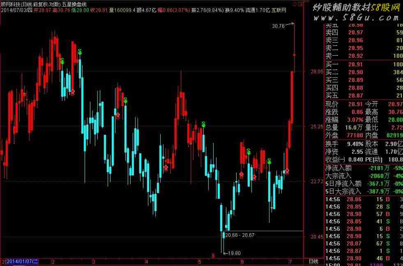Screen dimensions: 403x266
Task: Click the small icon pair at chart top-right corner
Action: coord(298,5)
